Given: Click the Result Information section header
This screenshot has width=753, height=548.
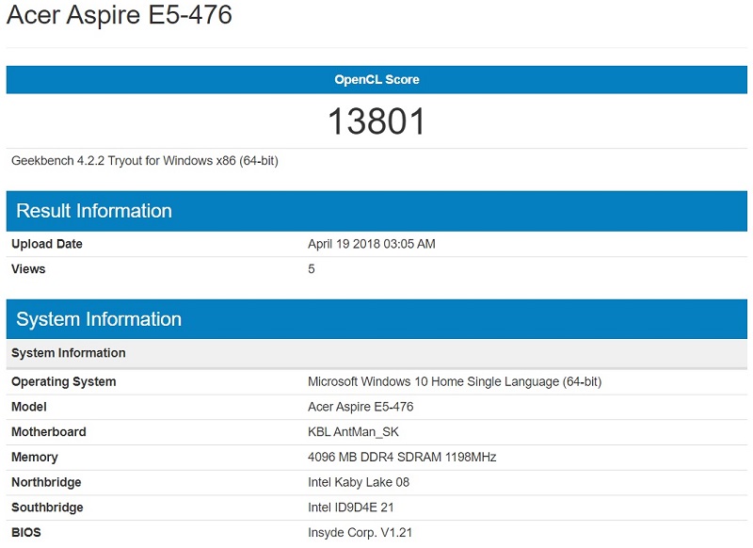Looking at the screenshot, I should click(x=94, y=211).
